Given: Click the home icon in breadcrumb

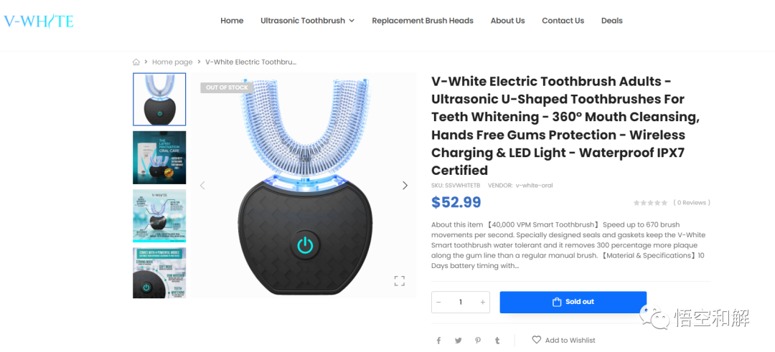Looking at the screenshot, I should (136, 62).
